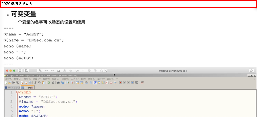Open the 窗口(W) menu
Viewport: 257px width, 117px height.
110,79
